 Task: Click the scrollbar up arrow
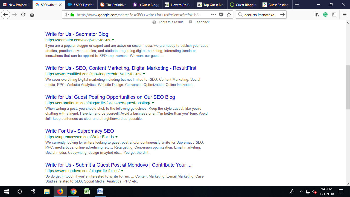[348, 22]
